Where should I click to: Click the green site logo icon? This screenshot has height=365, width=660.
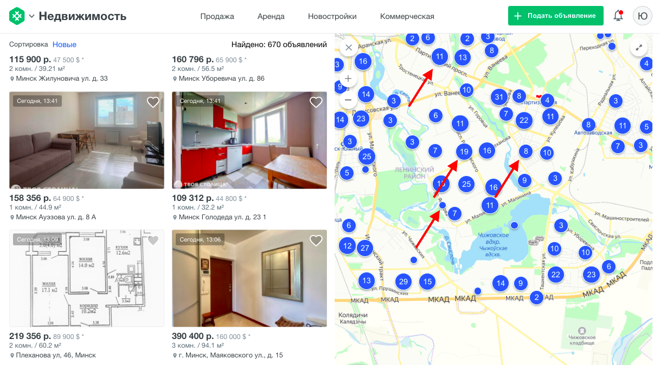click(17, 16)
